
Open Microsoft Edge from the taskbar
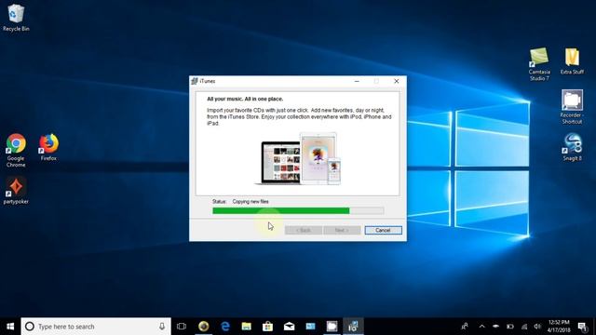coord(225,327)
